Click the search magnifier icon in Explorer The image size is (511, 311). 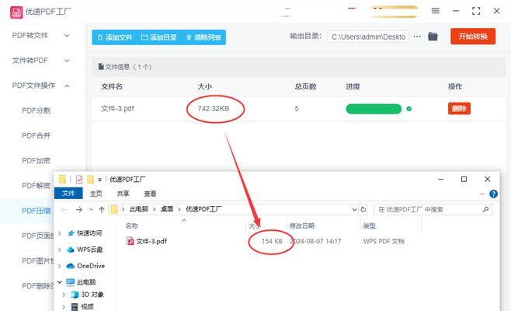[x=485, y=209]
